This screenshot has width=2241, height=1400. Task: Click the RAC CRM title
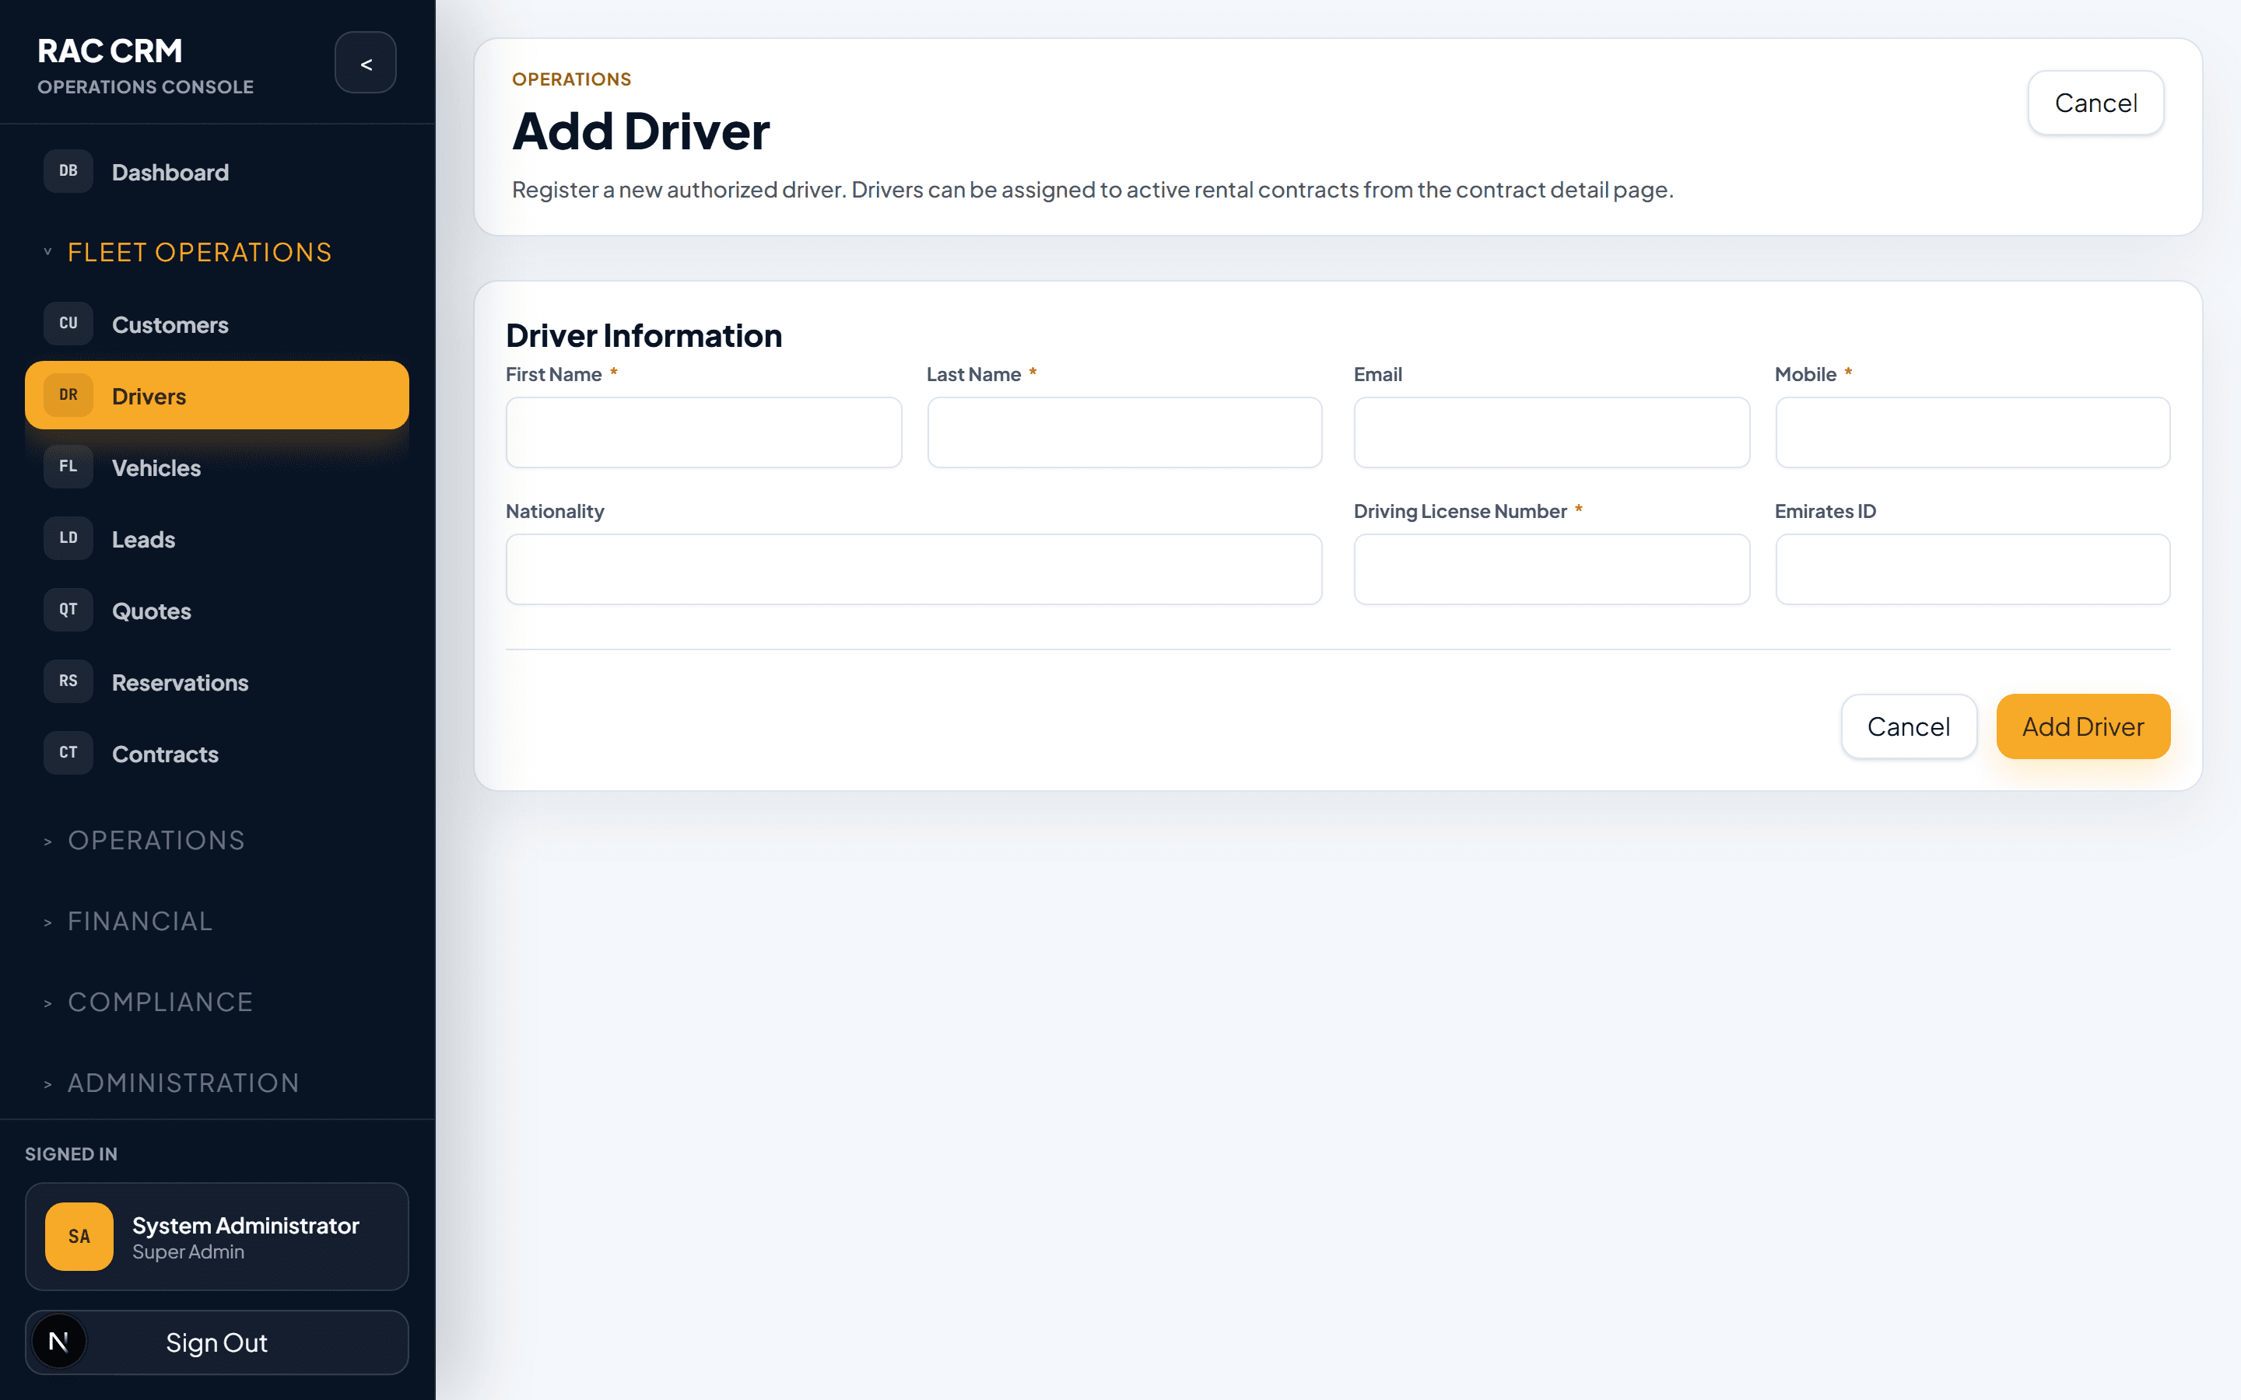tap(109, 51)
